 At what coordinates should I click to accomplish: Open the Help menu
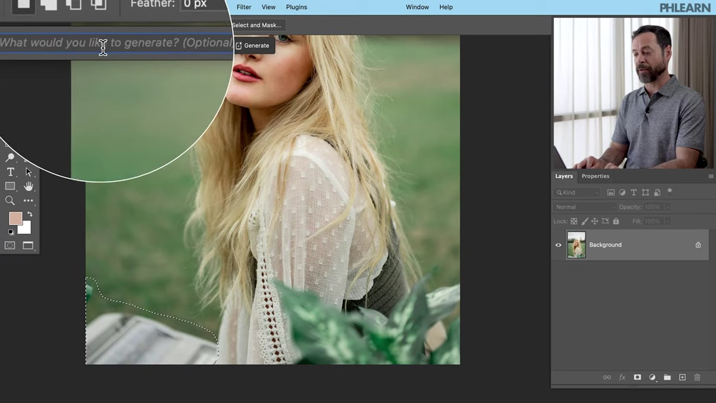tap(446, 7)
